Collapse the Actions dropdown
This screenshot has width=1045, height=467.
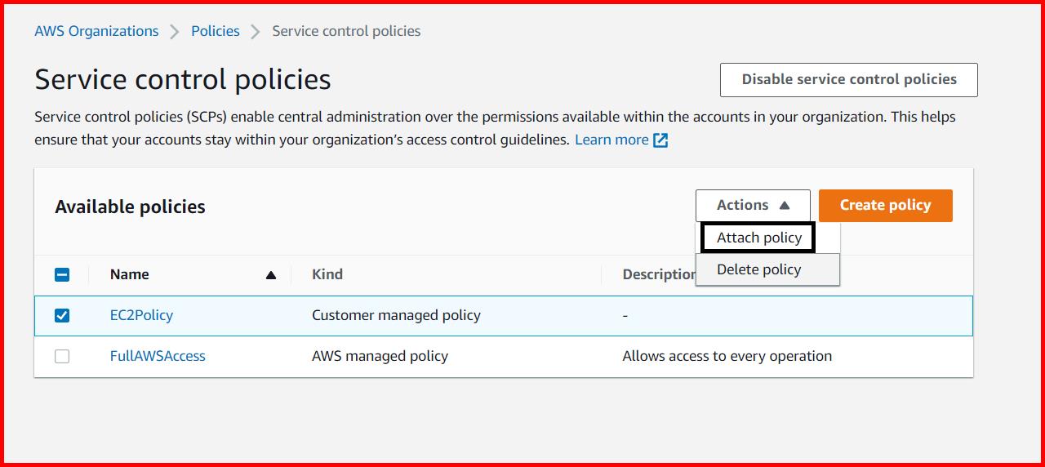753,206
